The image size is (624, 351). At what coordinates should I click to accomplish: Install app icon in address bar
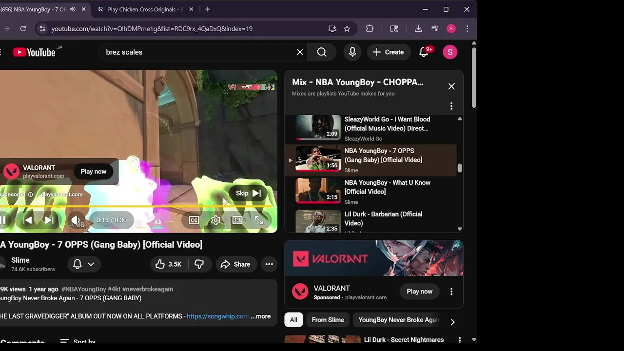[x=332, y=29]
